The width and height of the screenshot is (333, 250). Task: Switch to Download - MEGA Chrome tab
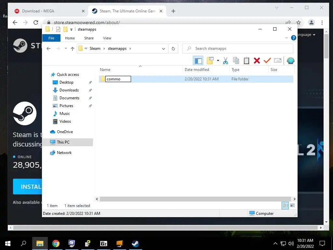(49, 11)
